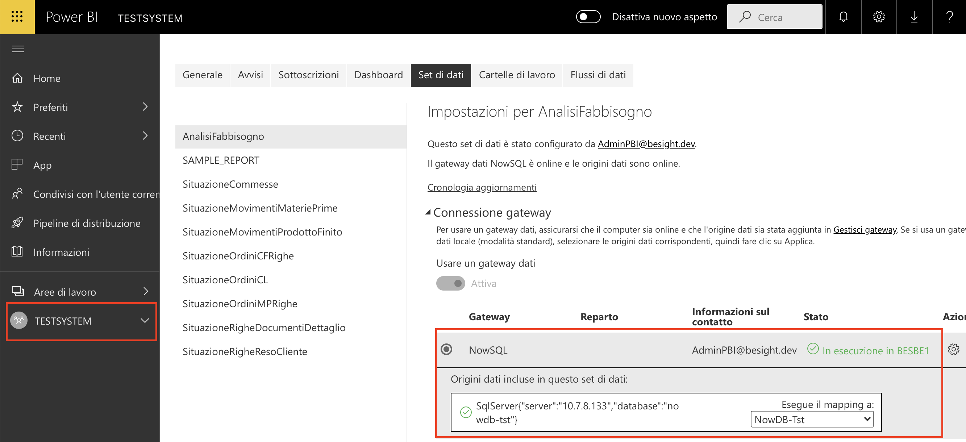Select Pipeline di distribuzione in the sidebar
The height and width of the screenshot is (442, 966).
(x=87, y=223)
